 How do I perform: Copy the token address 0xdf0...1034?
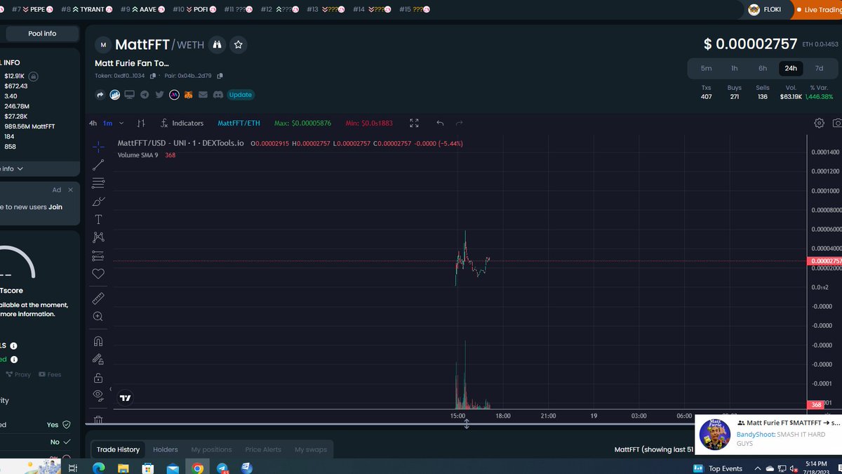[152, 76]
